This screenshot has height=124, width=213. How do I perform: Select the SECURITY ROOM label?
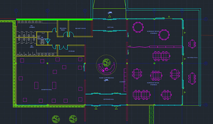coord(81,28)
